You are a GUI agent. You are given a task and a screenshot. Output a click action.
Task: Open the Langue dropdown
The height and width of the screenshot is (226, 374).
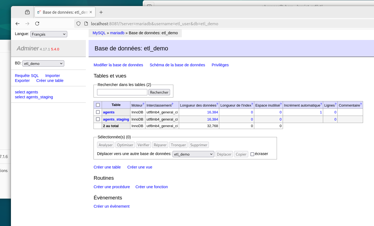tap(49, 34)
